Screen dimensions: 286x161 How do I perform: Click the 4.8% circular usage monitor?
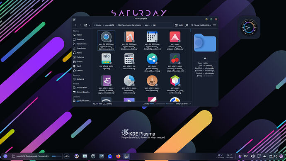[67, 156]
